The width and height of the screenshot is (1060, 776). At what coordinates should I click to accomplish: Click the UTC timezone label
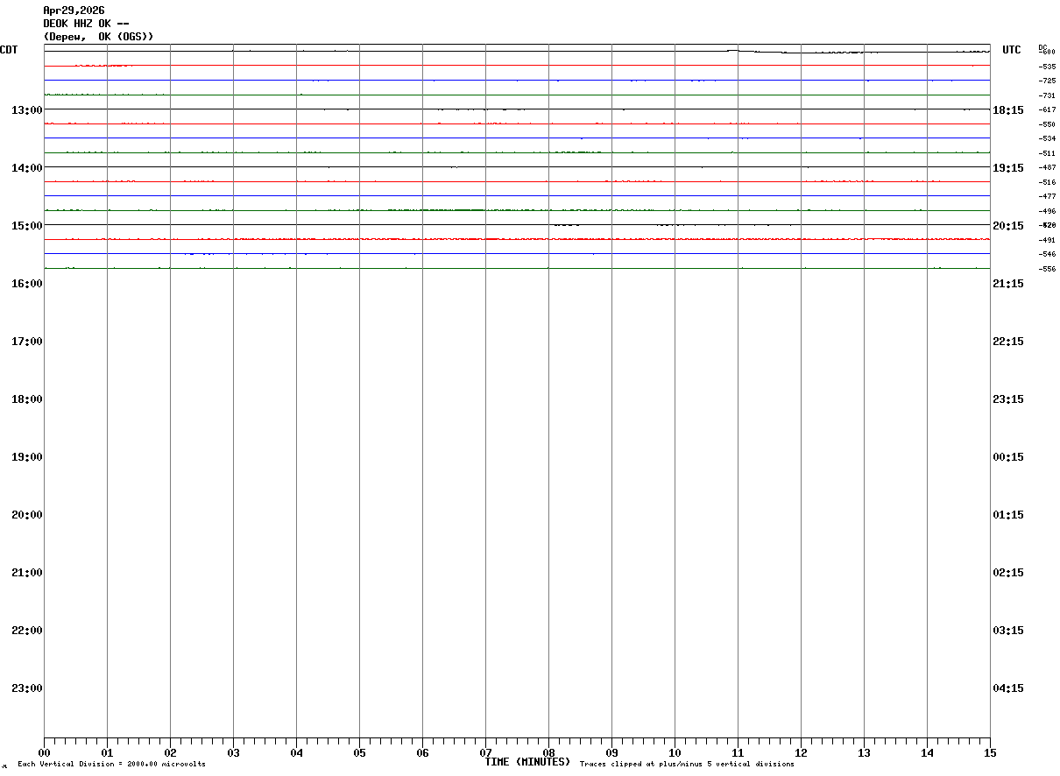click(1012, 50)
